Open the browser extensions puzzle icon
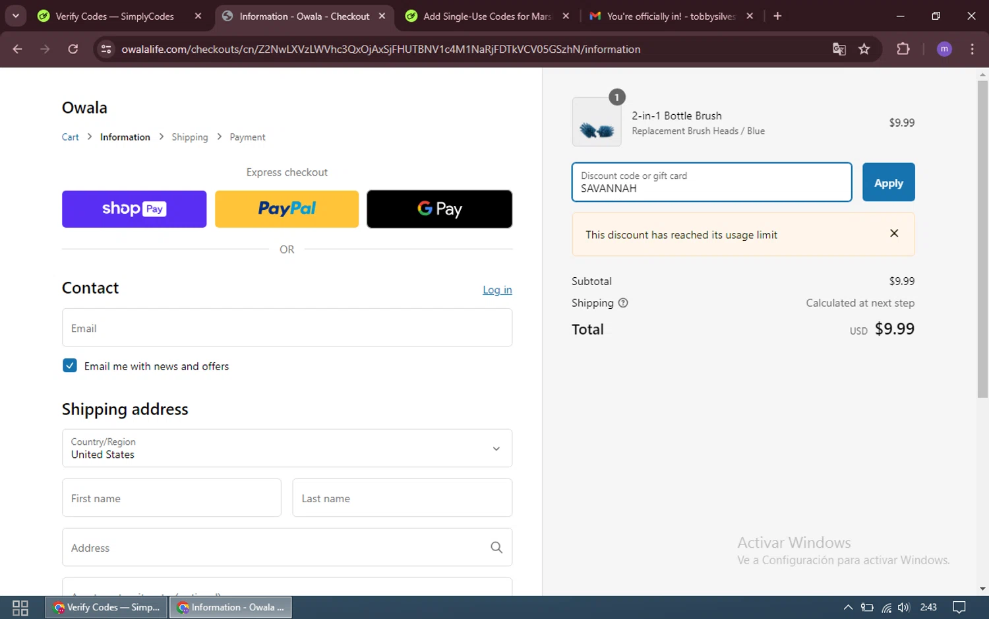Image resolution: width=989 pixels, height=619 pixels. (903, 49)
